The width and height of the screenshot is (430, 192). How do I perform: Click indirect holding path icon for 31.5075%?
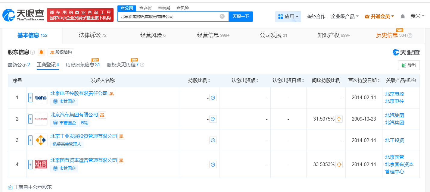pos(339,119)
